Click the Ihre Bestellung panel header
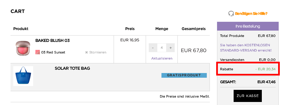Image resolution: width=282 pixels, height=105 pixels. 248,26
